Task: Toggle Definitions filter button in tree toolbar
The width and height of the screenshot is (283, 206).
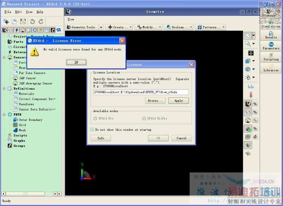Action: click(29, 30)
